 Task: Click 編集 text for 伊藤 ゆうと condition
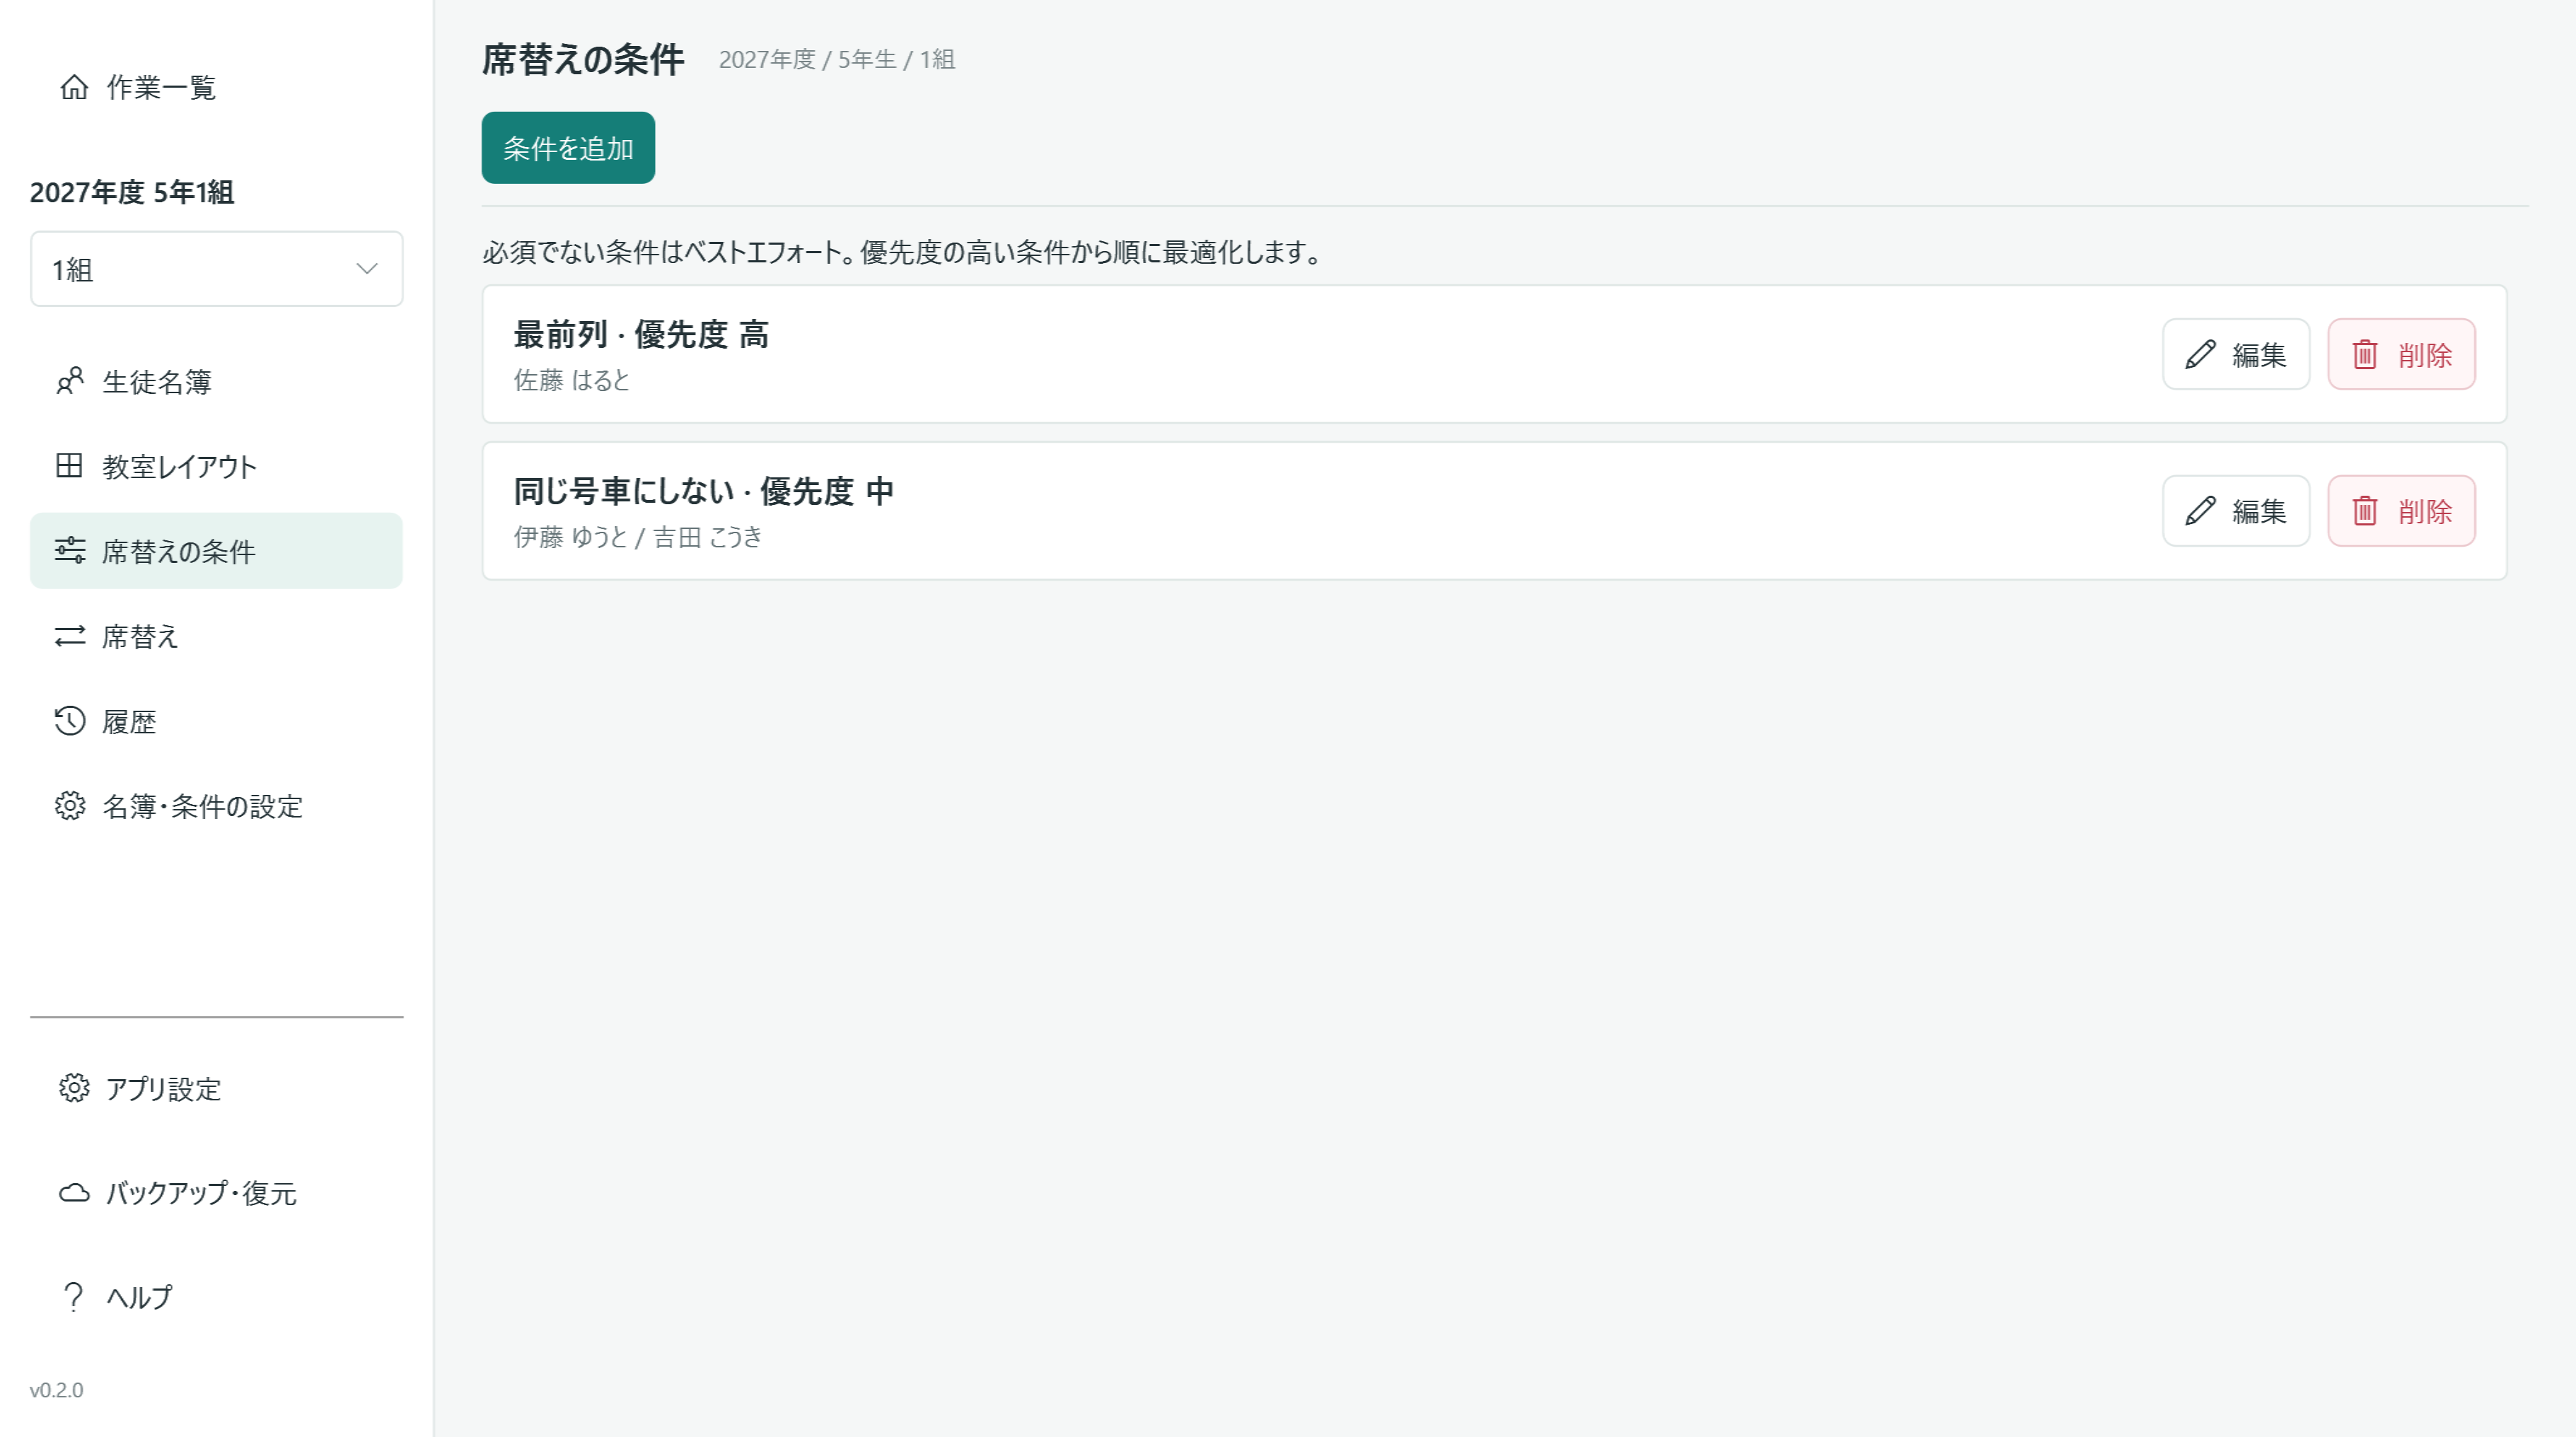2259,512
